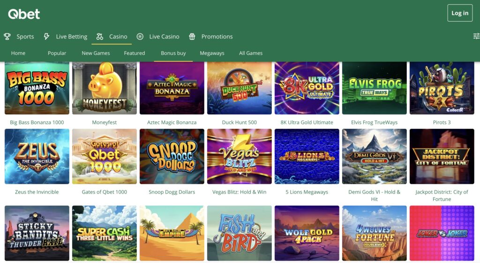The image size is (480, 263).
Task: Open Vegas Blitz Hold and Win thumbnail
Action: (x=240, y=157)
